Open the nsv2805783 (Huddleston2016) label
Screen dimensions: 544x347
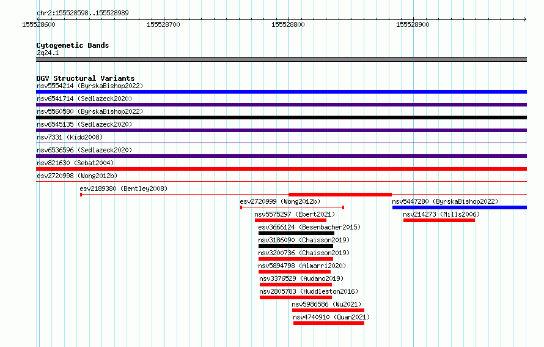(x=309, y=291)
